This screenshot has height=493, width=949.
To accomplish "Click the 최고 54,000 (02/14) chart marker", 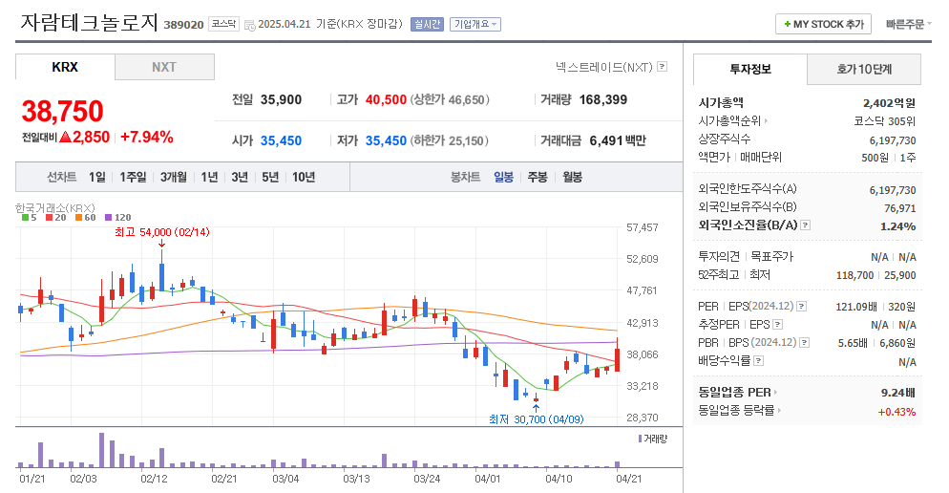I will [x=161, y=232].
